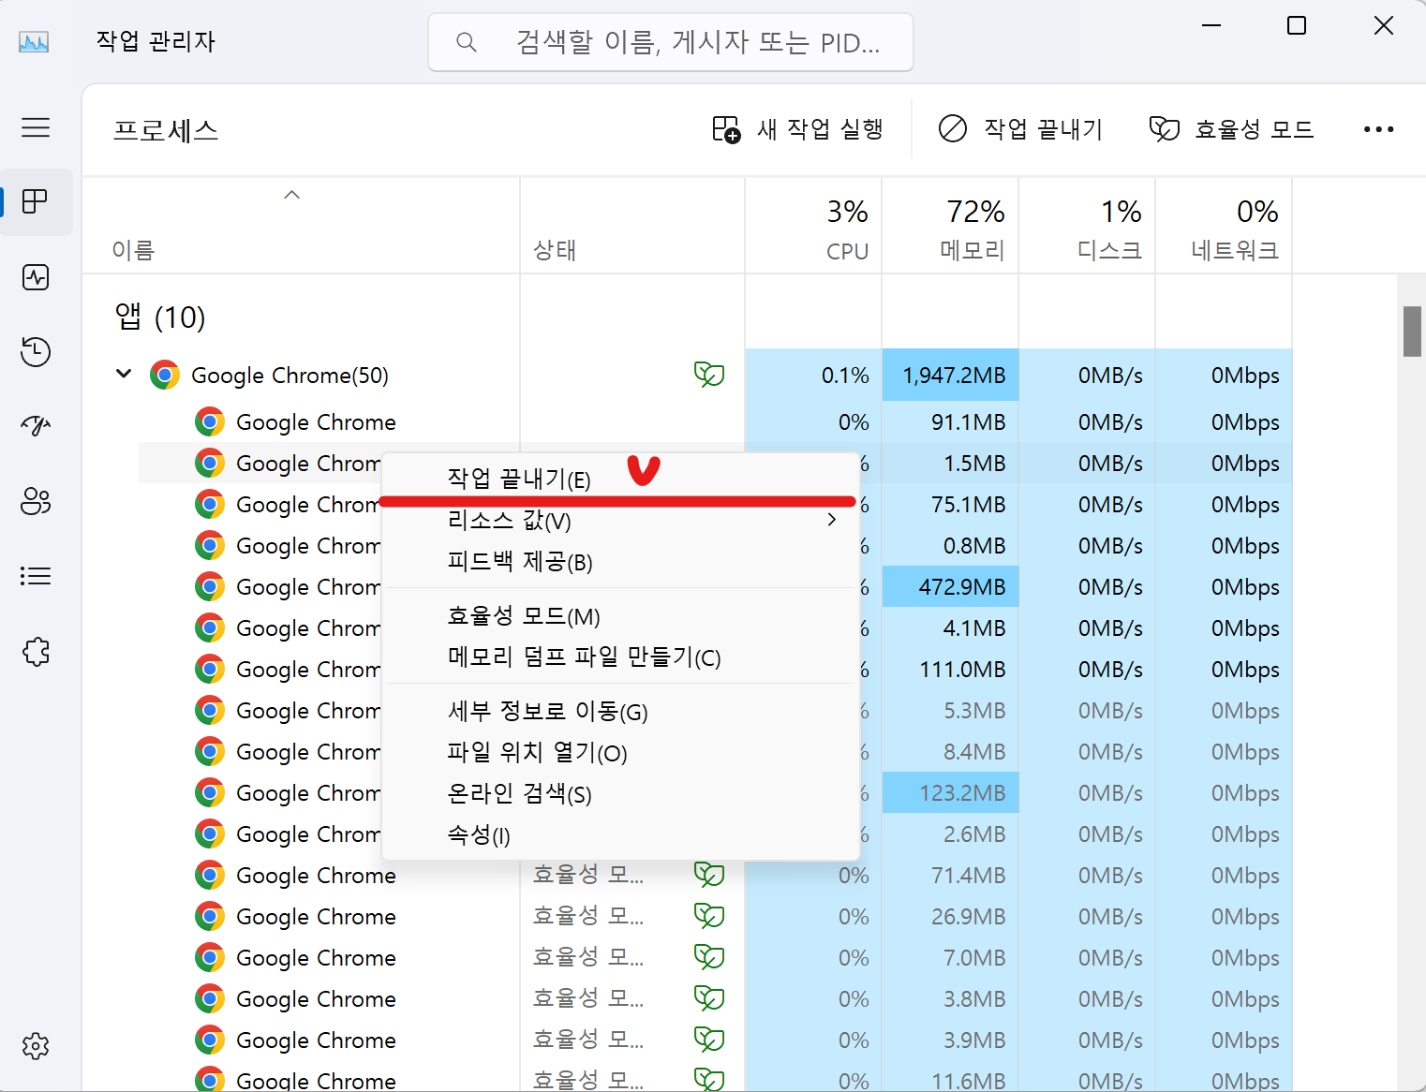Choose 파일 위치 열기(O)

[x=621, y=753]
